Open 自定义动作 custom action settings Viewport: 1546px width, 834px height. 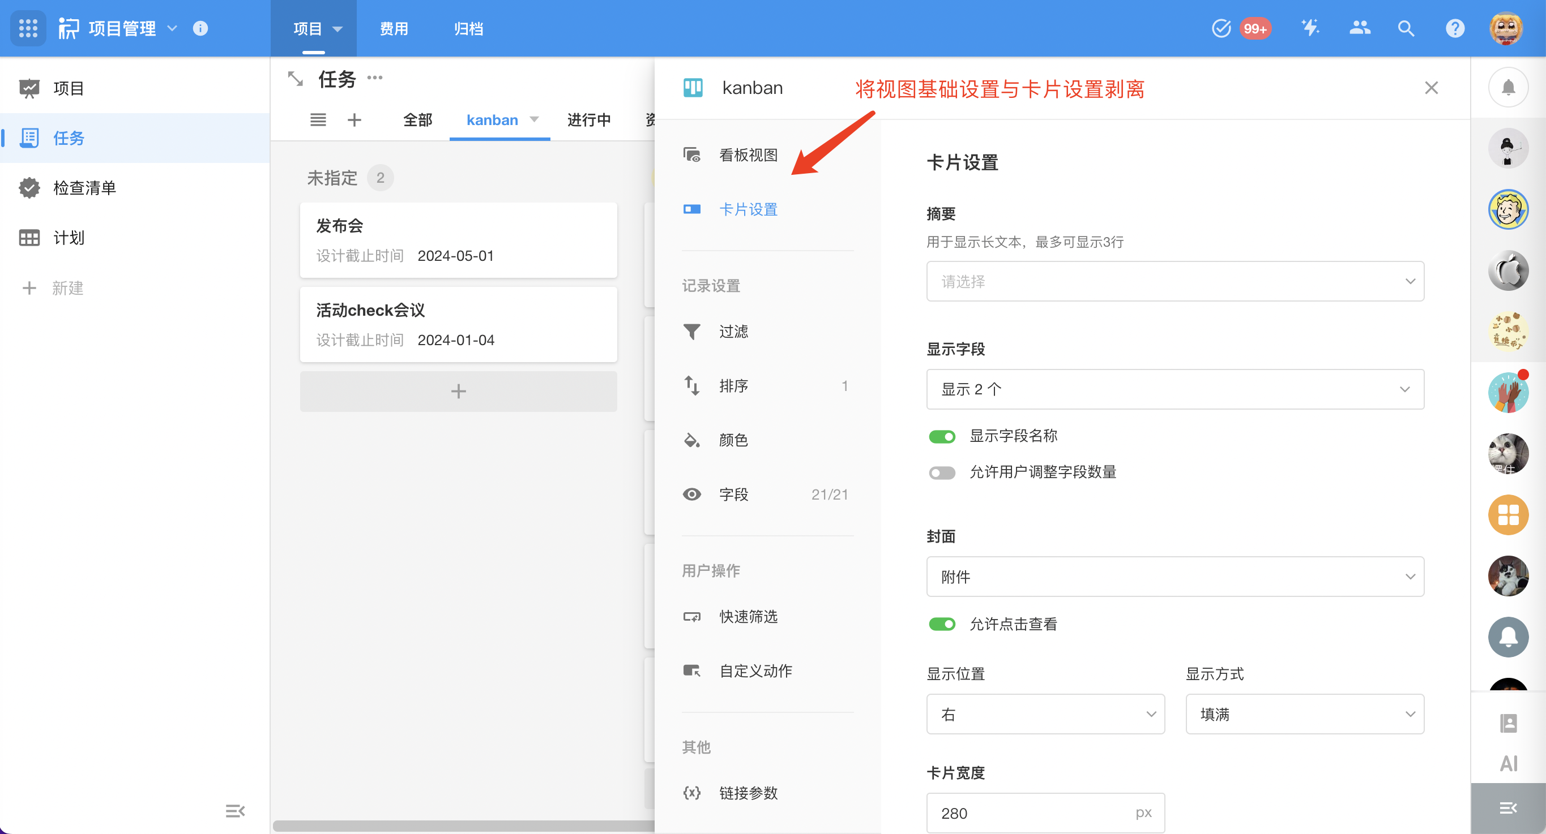coord(767,671)
